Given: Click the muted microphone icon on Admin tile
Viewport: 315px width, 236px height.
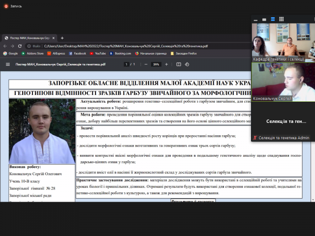Looking at the screenshot, I should tap(255, 138).
